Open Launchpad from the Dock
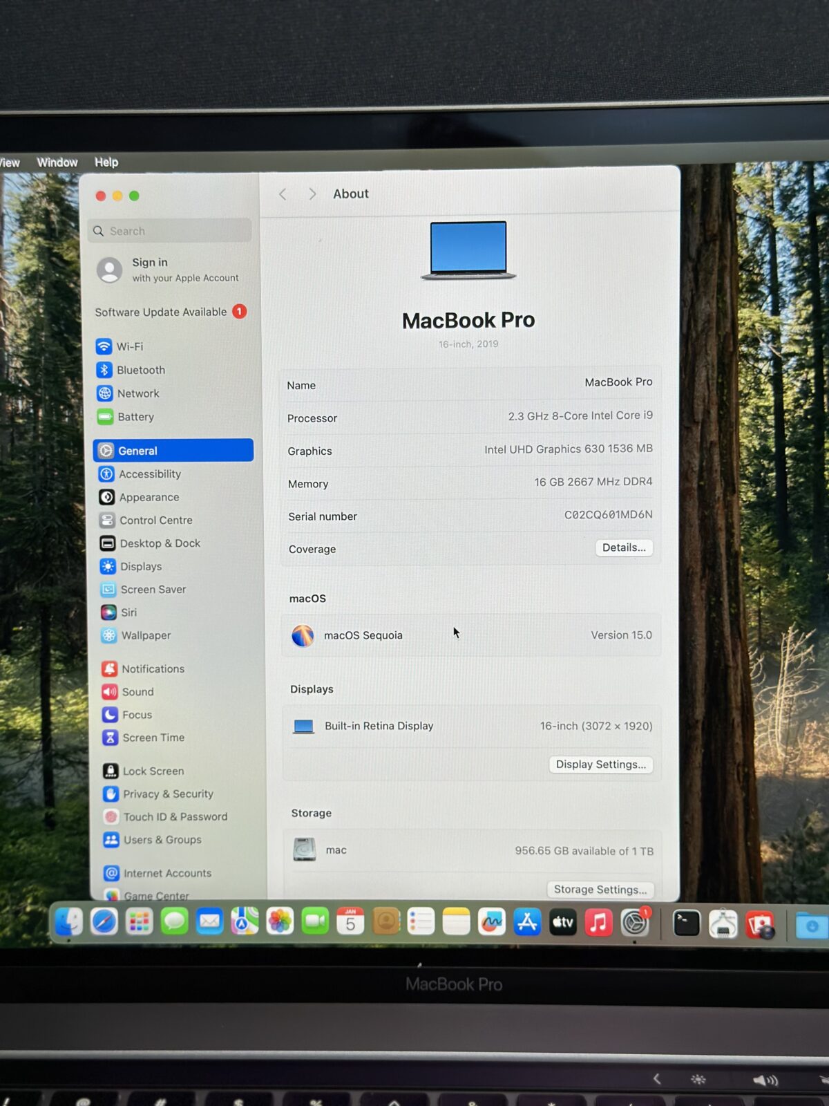Screen dimensions: 829x1106 [140, 921]
